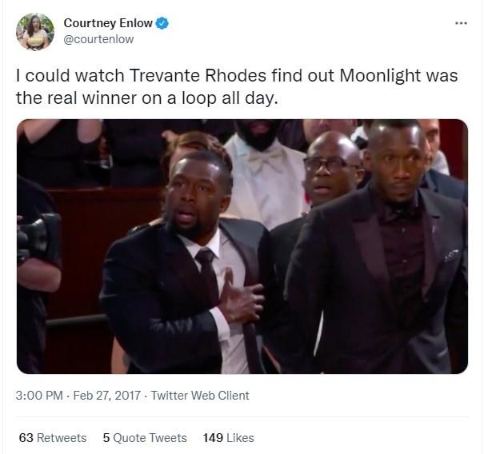The height and width of the screenshot is (454, 484).
Task: Click the words Trevante Rhodes in tweet
Action: (x=198, y=75)
